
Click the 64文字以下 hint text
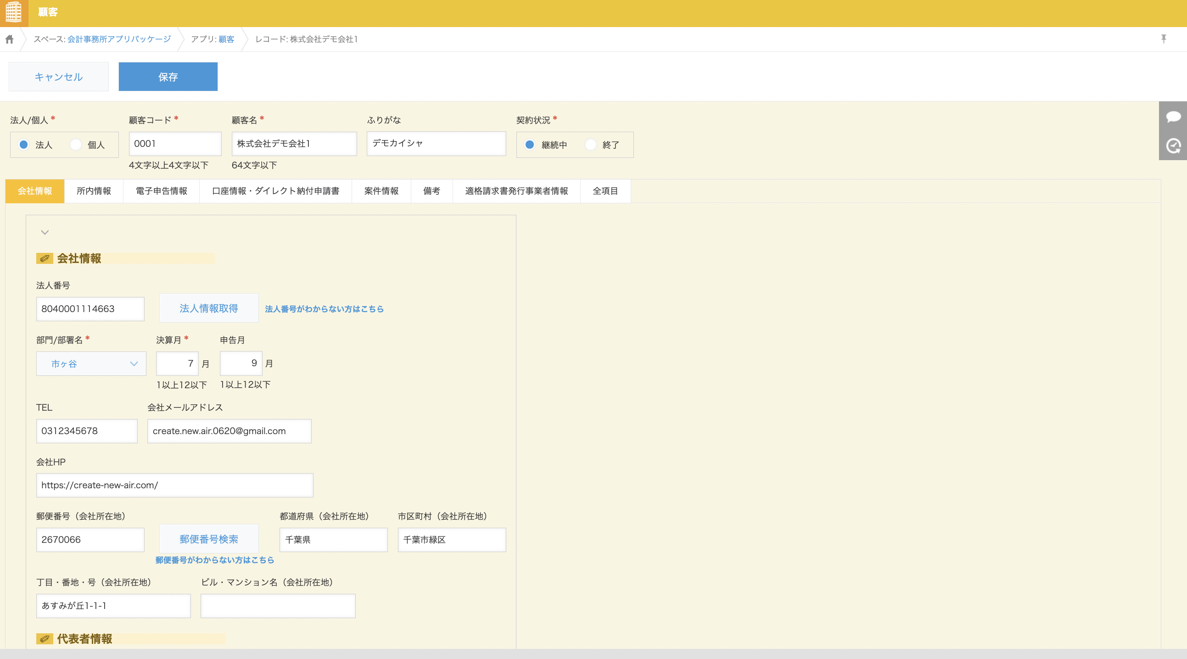254,165
